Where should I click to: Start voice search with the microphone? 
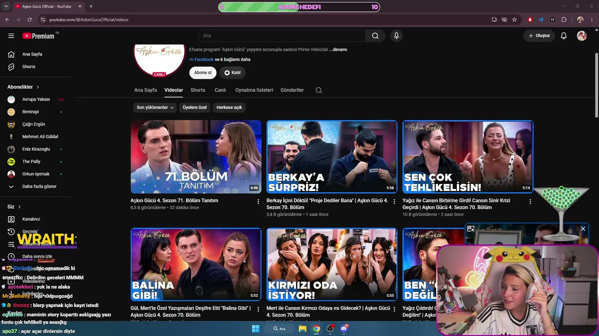pyautogui.click(x=396, y=36)
